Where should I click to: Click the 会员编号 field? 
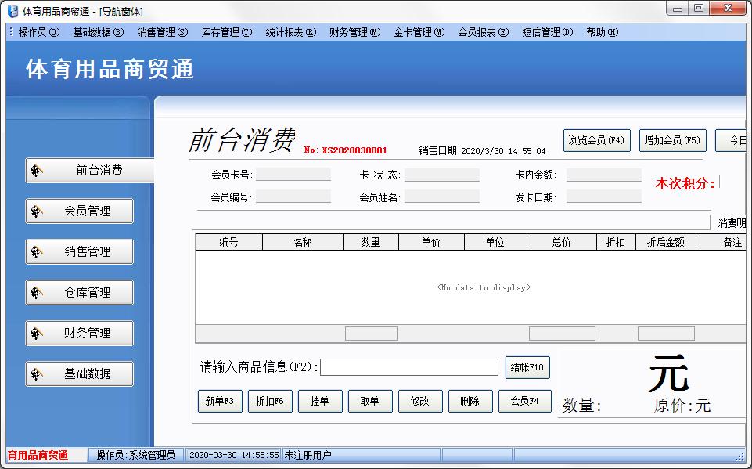tap(293, 197)
